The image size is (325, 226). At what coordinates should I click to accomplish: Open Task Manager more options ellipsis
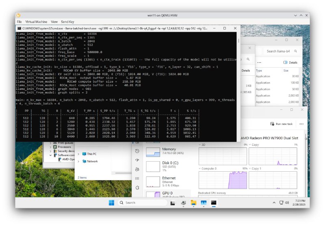point(301,124)
